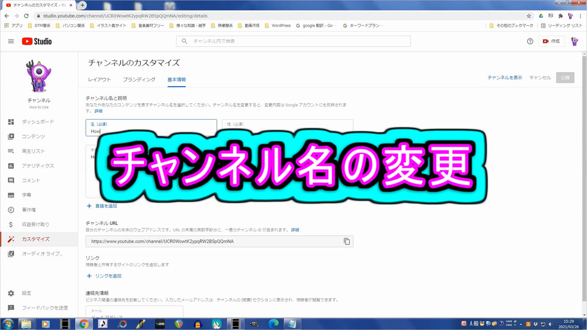Click the メール address input field

click(x=135, y=311)
